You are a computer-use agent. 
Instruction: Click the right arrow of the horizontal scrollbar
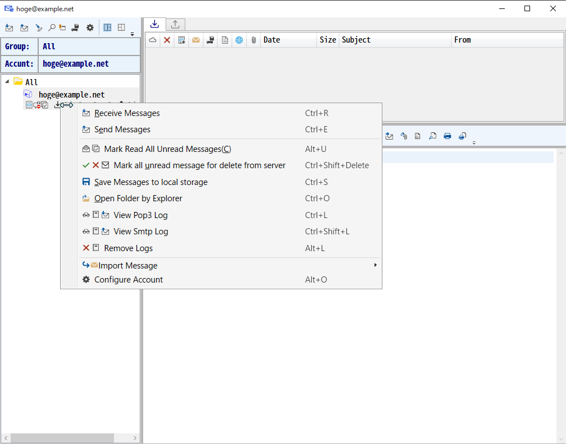(x=135, y=438)
